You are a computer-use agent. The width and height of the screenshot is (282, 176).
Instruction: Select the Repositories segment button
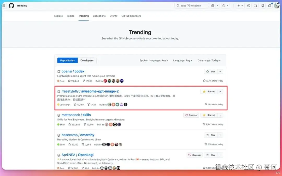pos(67,60)
